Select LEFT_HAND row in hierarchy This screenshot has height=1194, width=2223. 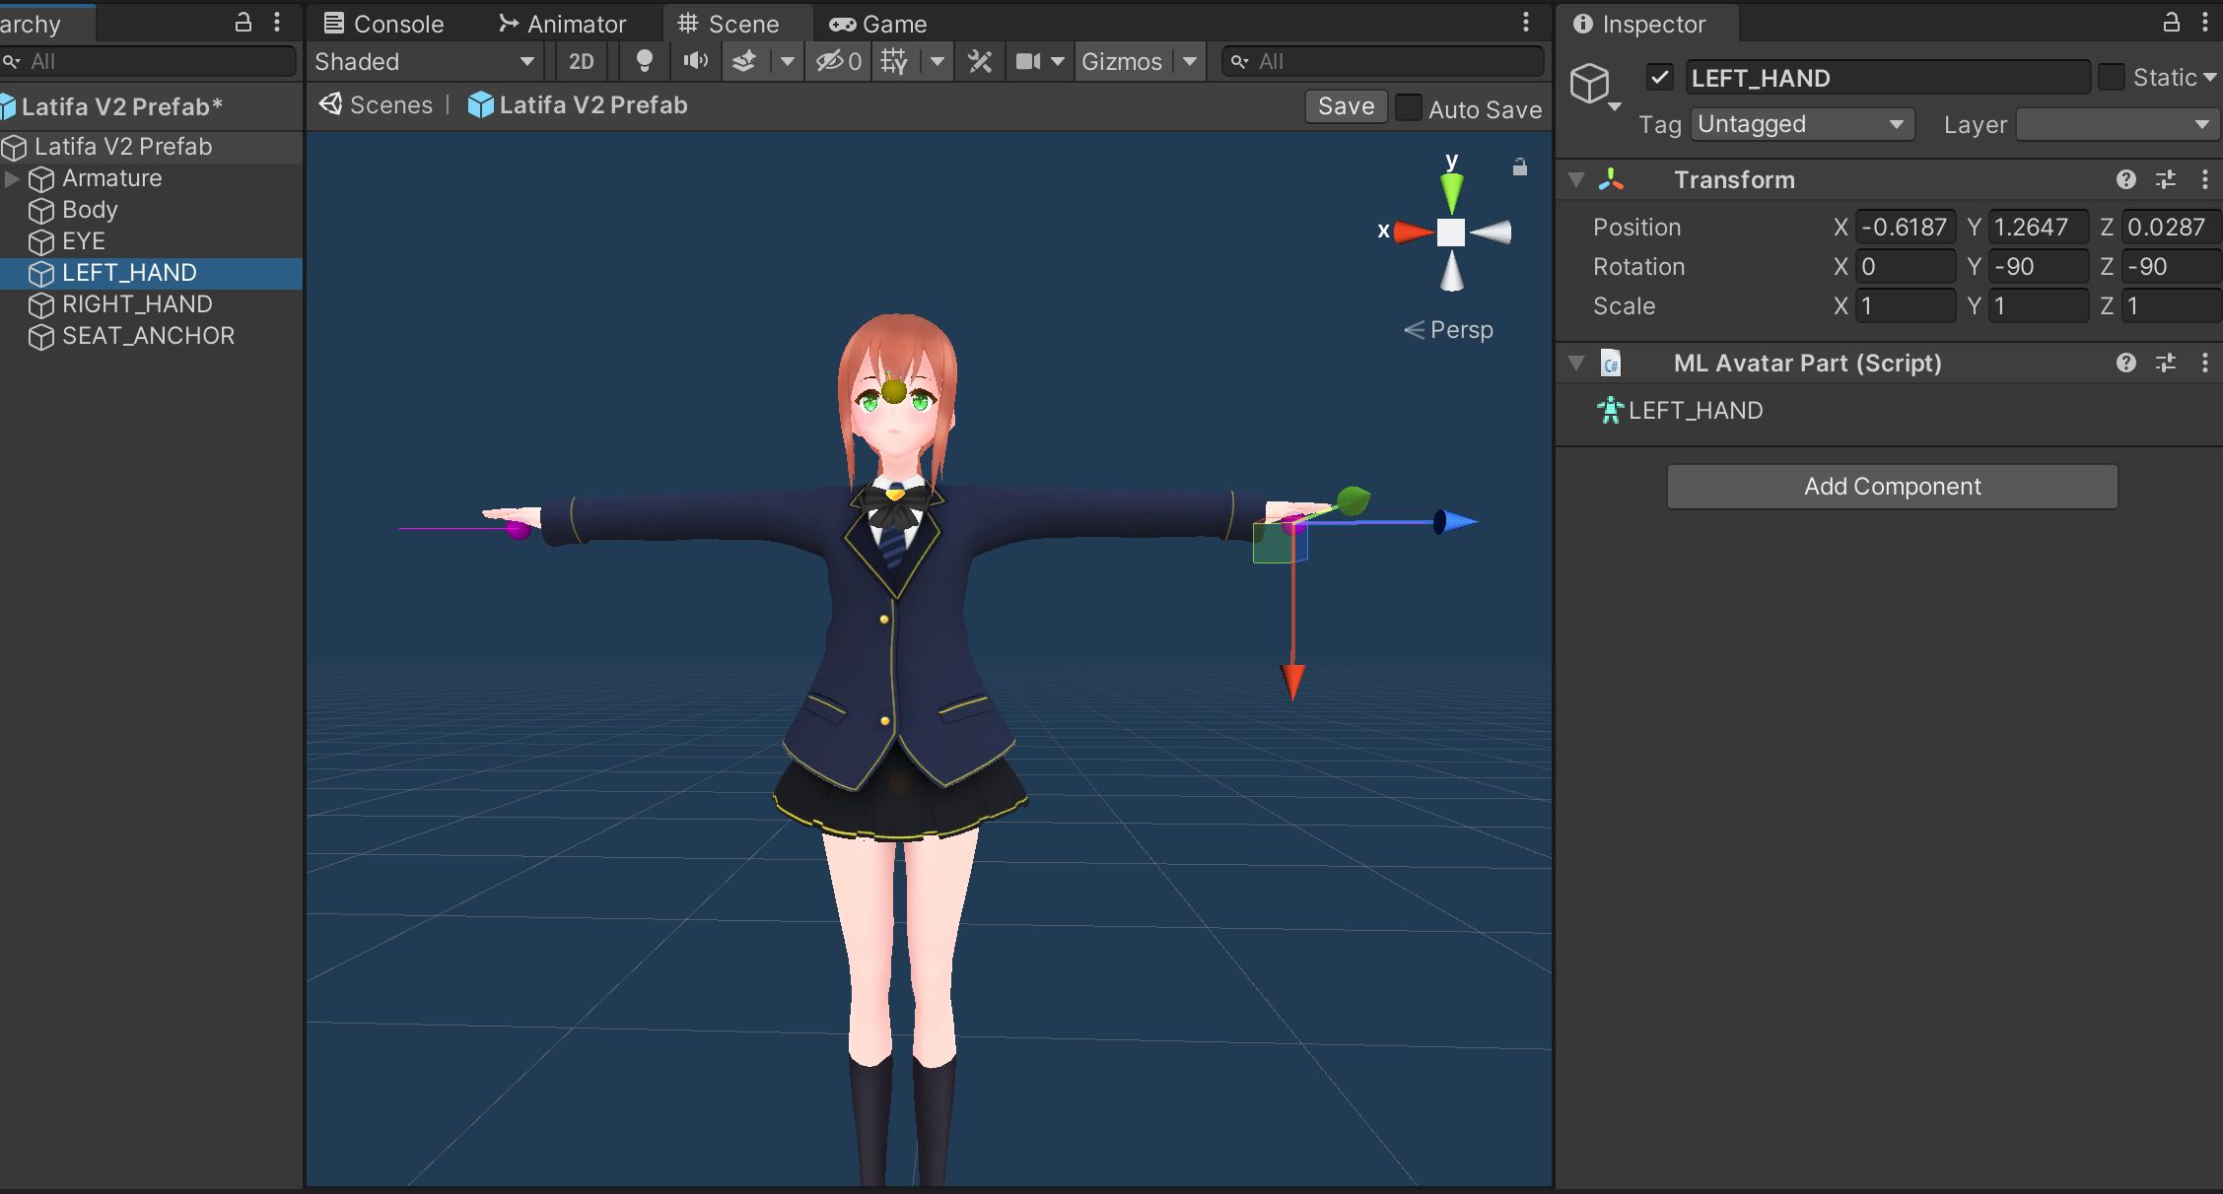point(151,273)
